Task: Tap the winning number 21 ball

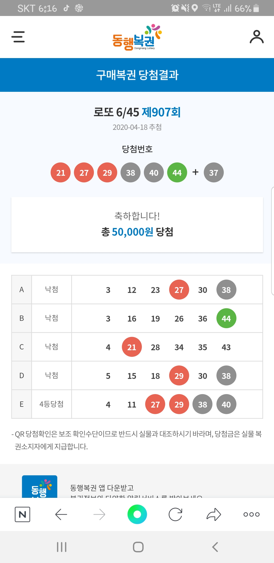Action: point(61,172)
